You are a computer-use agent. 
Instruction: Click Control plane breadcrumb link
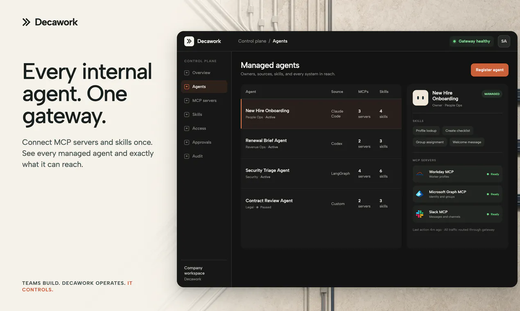point(252,41)
